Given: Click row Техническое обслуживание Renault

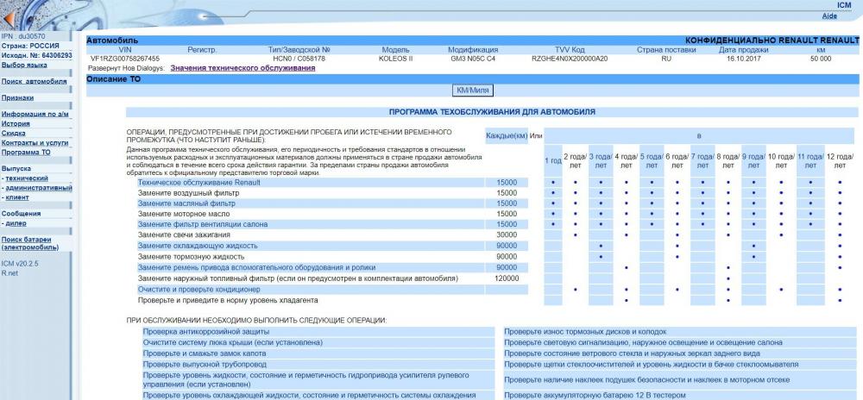Looking at the screenshot, I should point(311,183).
